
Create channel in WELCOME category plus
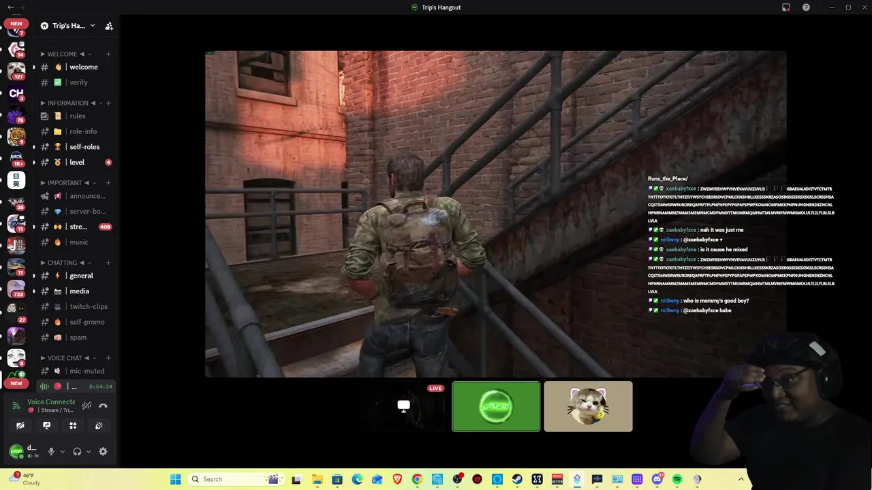[108, 54]
